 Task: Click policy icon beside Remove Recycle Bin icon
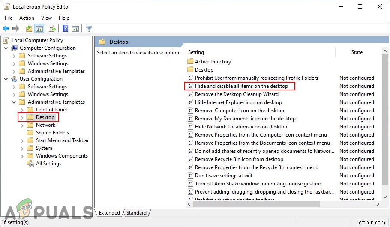190,159
